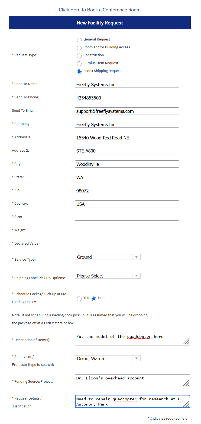Select Yes for loading dock pick up
201x424 pixels.
point(79,299)
